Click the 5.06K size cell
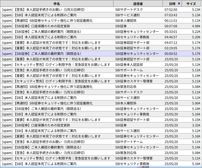 [x=196, y=103]
